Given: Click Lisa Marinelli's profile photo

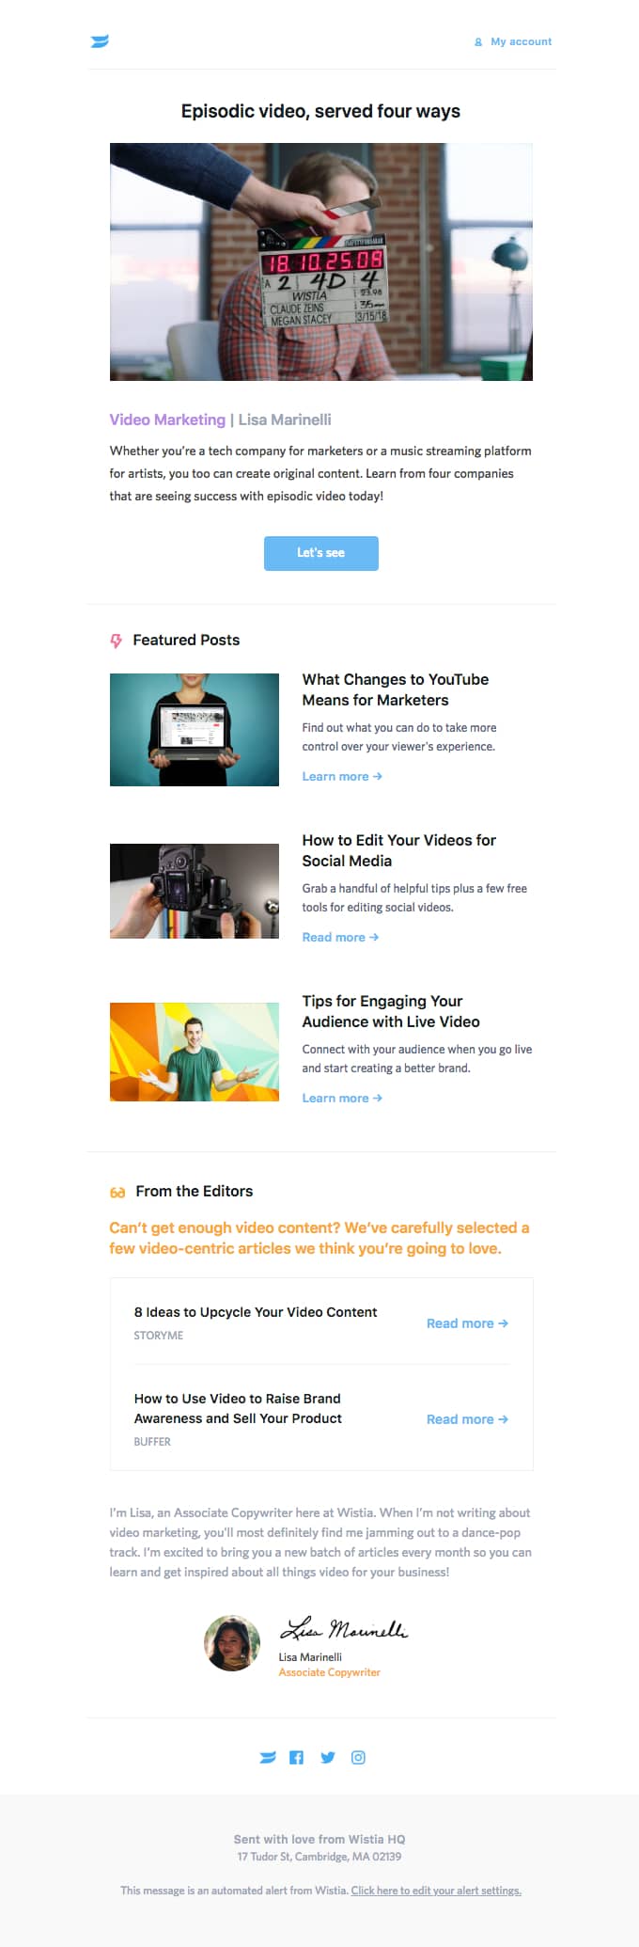Looking at the screenshot, I should 232,1643.
